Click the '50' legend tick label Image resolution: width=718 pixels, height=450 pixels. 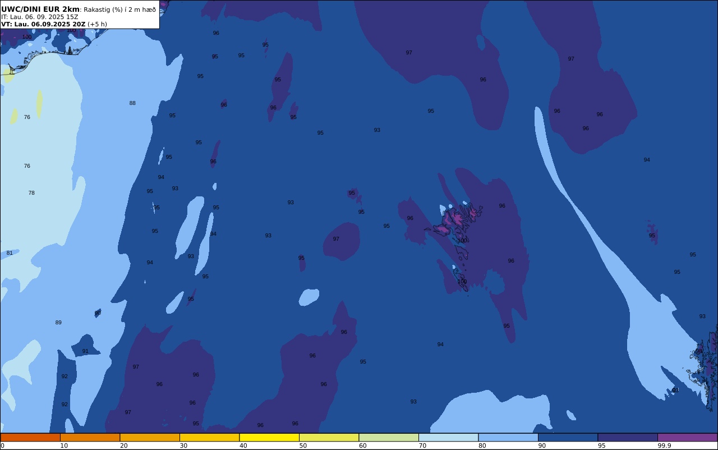click(303, 446)
